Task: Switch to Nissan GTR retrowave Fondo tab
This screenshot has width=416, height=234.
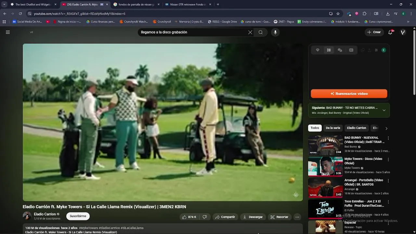Action: (188, 5)
